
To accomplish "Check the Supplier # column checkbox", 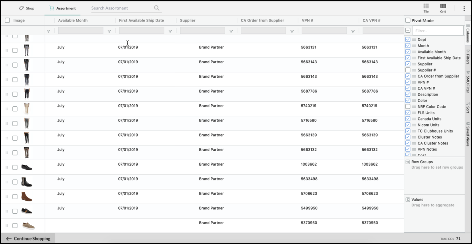I will (x=408, y=70).
